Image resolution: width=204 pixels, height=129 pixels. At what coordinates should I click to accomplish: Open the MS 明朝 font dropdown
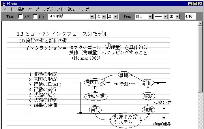click(92, 17)
